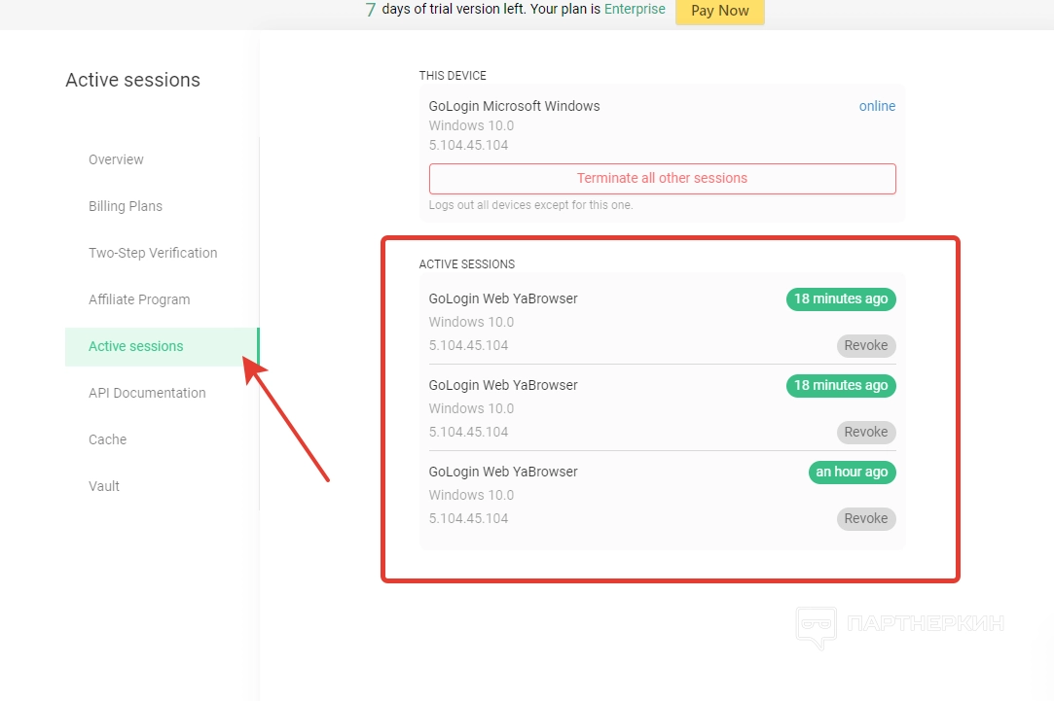Click IP 5.104.45.104 under This Device

[468, 145]
